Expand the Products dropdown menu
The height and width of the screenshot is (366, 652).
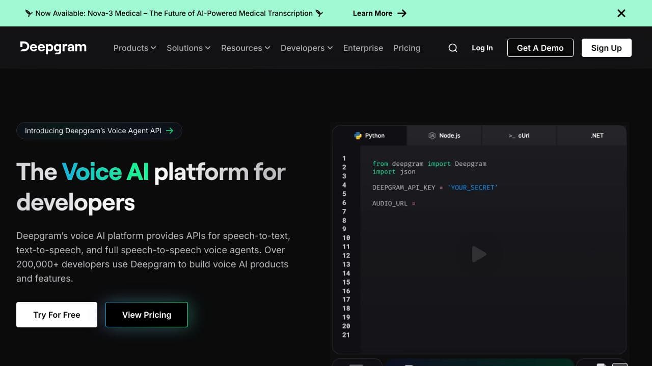click(134, 48)
